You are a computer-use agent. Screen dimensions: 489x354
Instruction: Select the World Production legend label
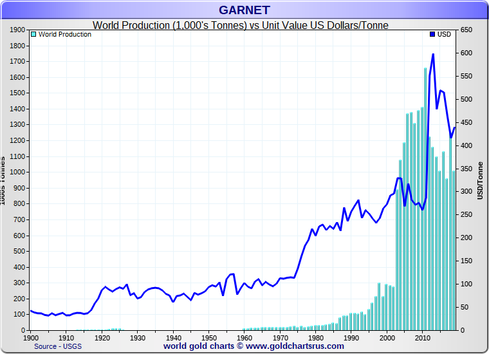click(64, 35)
